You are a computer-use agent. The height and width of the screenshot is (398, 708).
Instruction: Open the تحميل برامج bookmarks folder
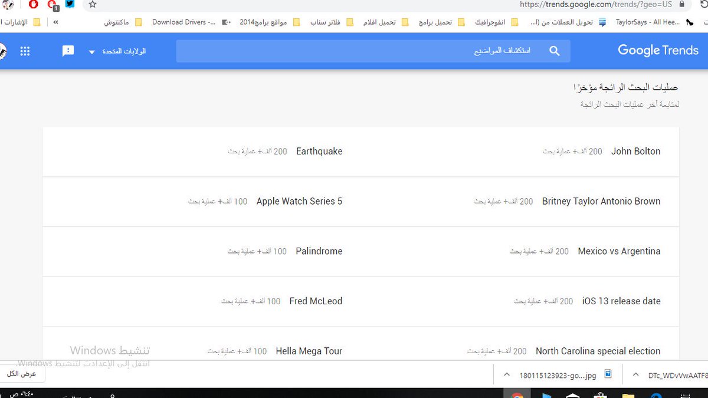pyautogui.click(x=440, y=22)
